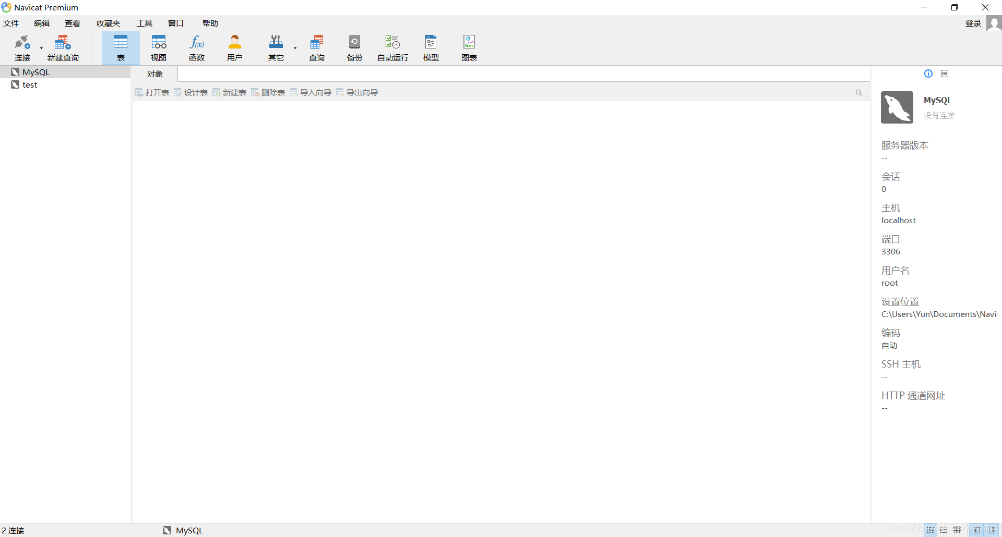Open the 帮助 menu
1002x537 pixels.
point(210,23)
